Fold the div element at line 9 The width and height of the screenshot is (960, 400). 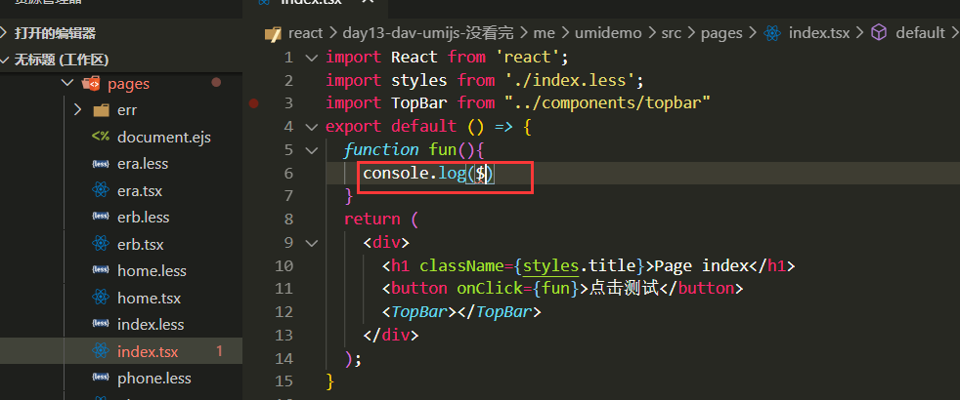[312, 243]
